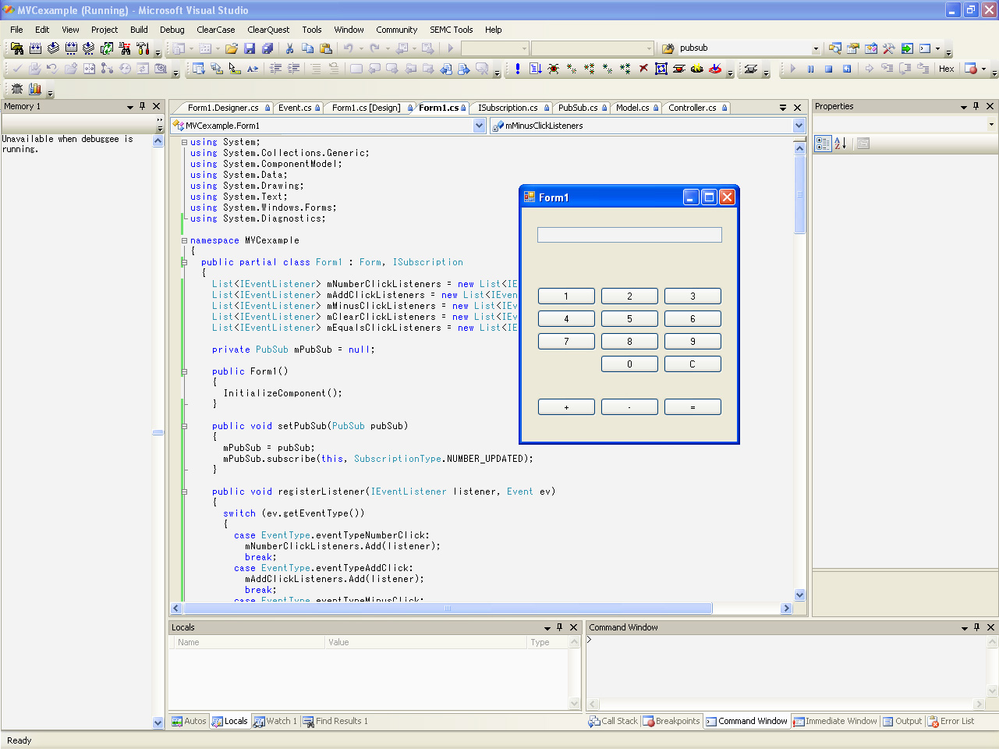Switch to the Immediate Window tab

tap(834, 722)
